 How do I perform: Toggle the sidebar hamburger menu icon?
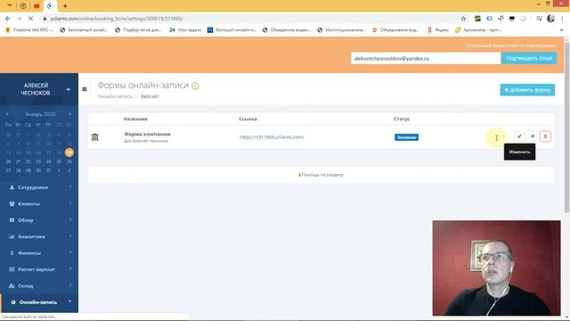click(85, 89)
